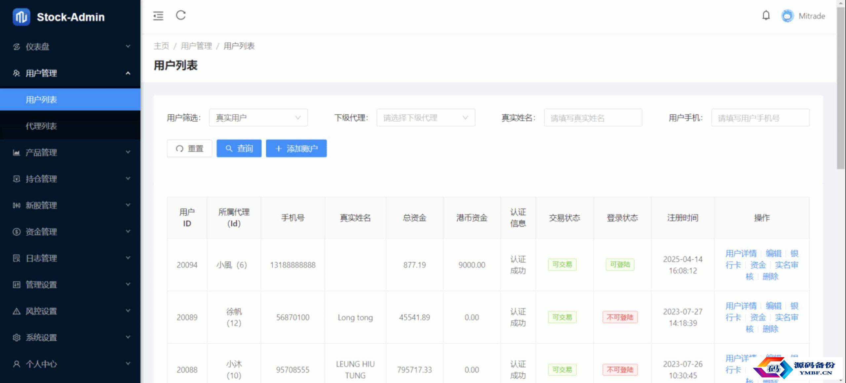Open the 下级代理 dropdown
This screenshot has width=846, height=383.
pos(426,118)
